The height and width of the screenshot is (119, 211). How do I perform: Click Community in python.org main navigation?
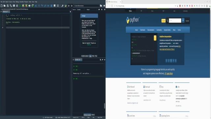(159, 30)
